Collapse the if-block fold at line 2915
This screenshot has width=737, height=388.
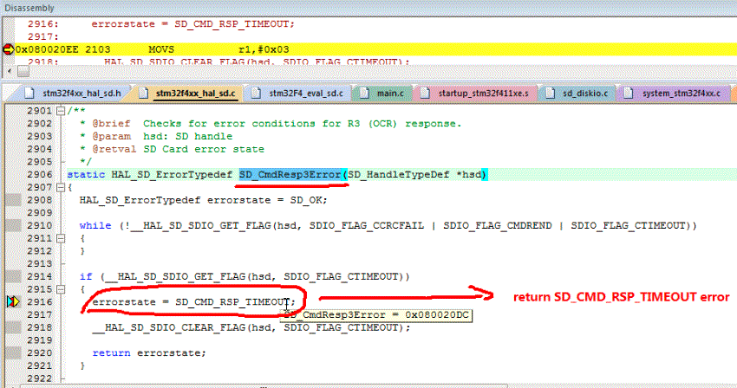point(61,289)
